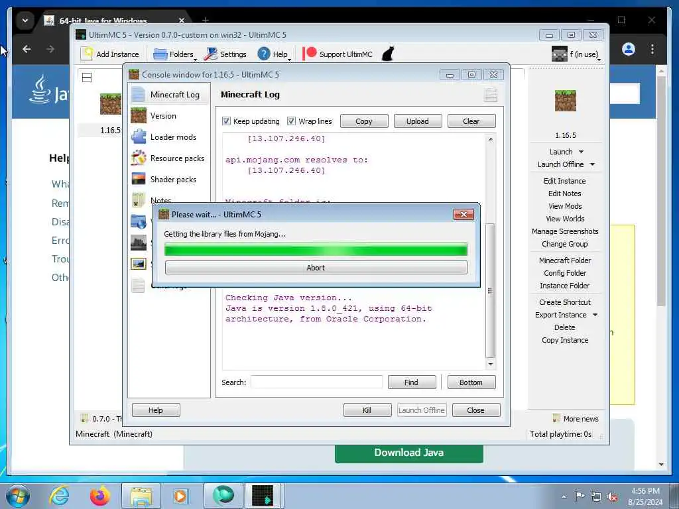The height and width of the screenshot is (509, 679).
Task: Click View Worlds in side panel
Action: click(565, 219)
